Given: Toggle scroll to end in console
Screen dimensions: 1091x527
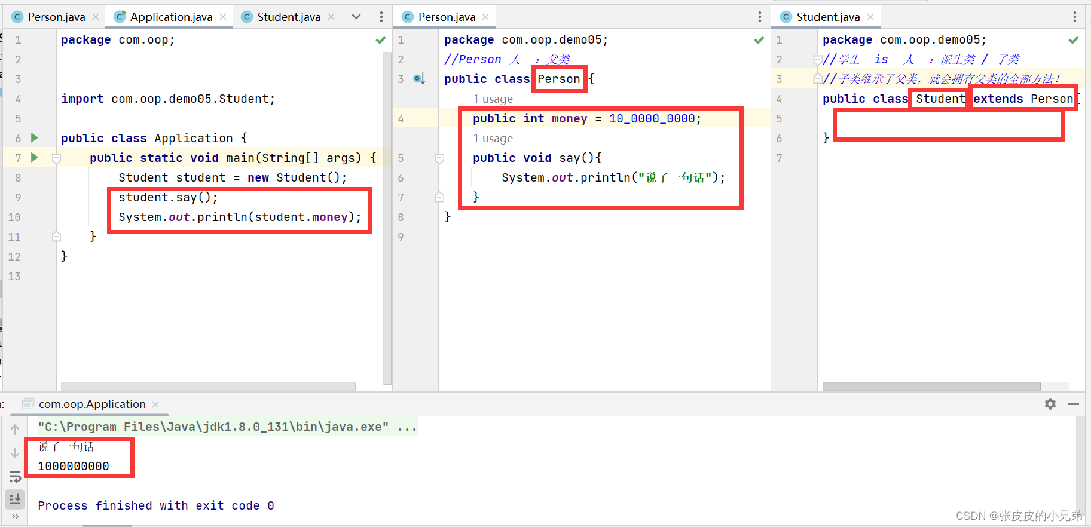Looking at the screenshot, I should point(15,498).
